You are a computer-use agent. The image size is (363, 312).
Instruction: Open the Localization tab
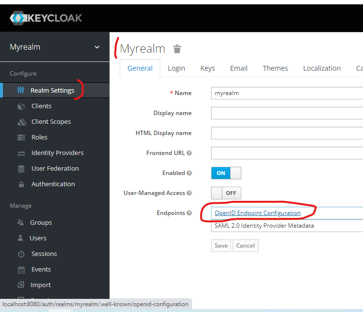[322, 68]
